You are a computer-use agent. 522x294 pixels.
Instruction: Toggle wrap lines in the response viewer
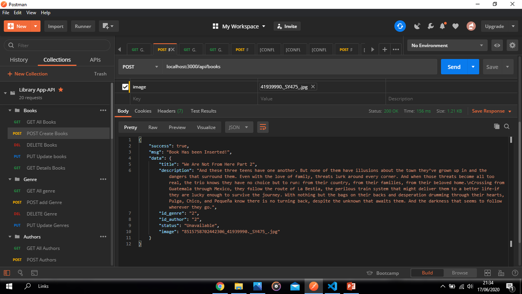tap(263, 127)
